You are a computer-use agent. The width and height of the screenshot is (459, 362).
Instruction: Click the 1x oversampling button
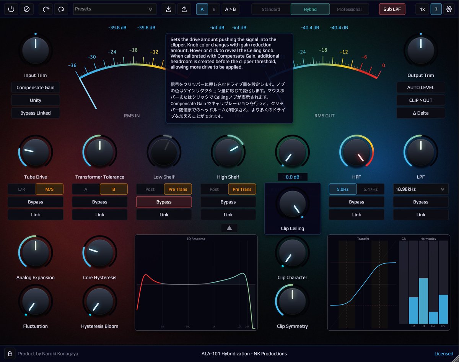422,9
